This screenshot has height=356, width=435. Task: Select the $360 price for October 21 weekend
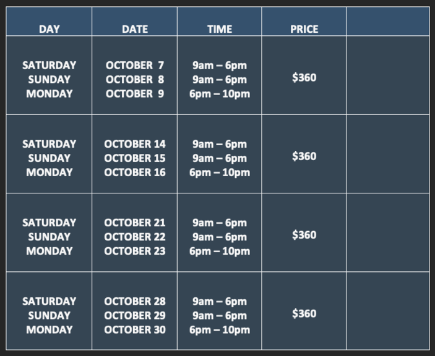click(304, 235)
